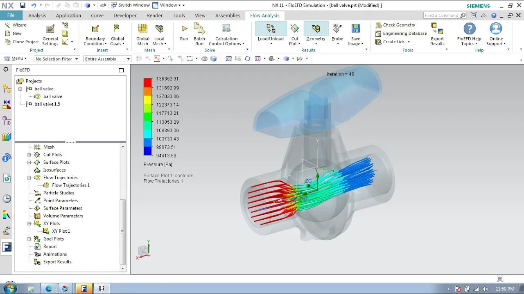Expand the Goal Plots tree node
This screenshot has width=524, height=294.
pyautogui.click(x=29, y=239)
